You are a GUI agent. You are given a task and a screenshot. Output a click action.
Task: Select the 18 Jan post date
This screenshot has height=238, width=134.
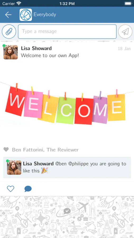click(124, 49)
